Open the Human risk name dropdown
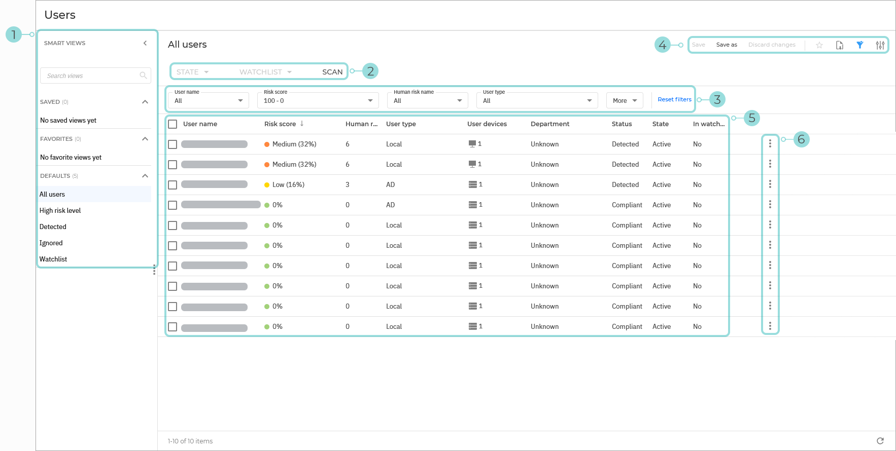The width and height of the screenshot is (896, 451). pos(428,100)
